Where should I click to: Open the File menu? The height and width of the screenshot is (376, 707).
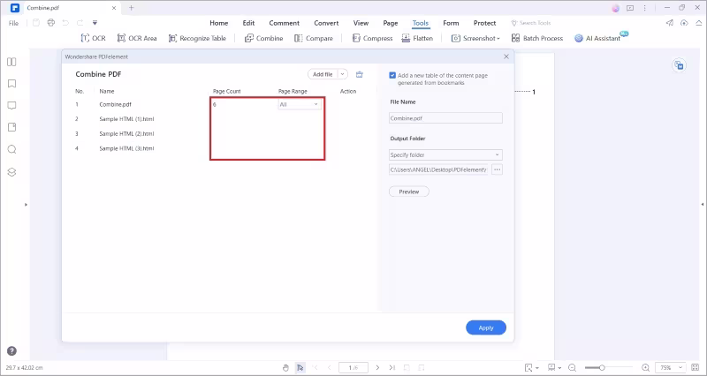pos(13,23)
